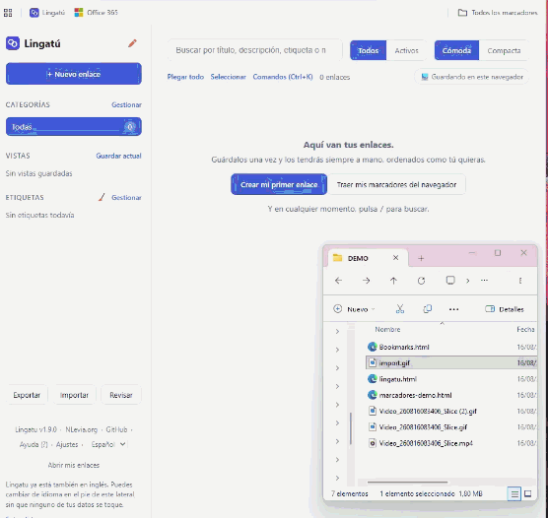This screenshot has height=518, width=548.
Task: Expand the first navigation tree chevron in Explorer
Action: (x=337, y=331)
